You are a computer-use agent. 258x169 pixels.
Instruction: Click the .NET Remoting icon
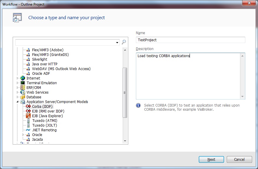click(28, 130)
